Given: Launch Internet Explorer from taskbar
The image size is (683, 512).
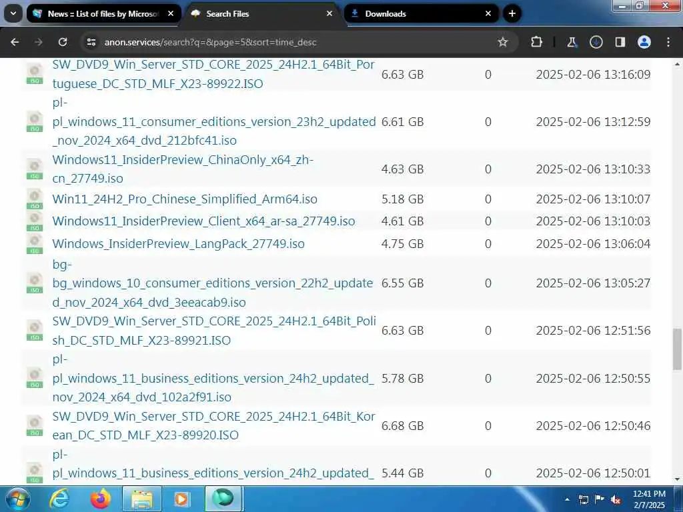Looking at the screenshot, I should [59, 499].
